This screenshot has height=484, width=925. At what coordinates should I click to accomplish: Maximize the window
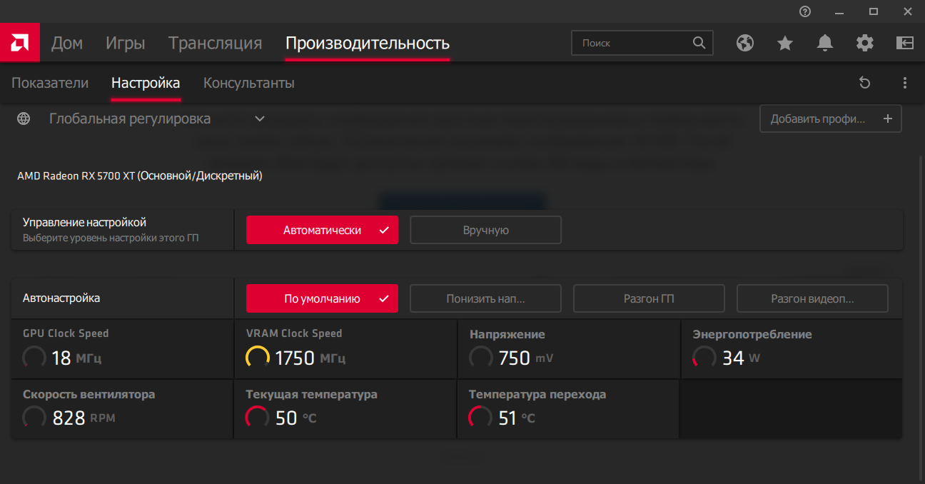(x=874, y=11)
